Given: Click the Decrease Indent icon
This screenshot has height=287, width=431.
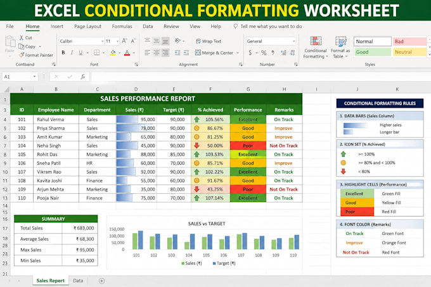Looking at the screenshot, I should coord(177,53).
